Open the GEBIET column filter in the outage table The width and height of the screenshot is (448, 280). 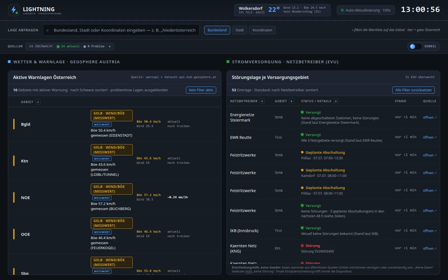(x=291, y=101)
